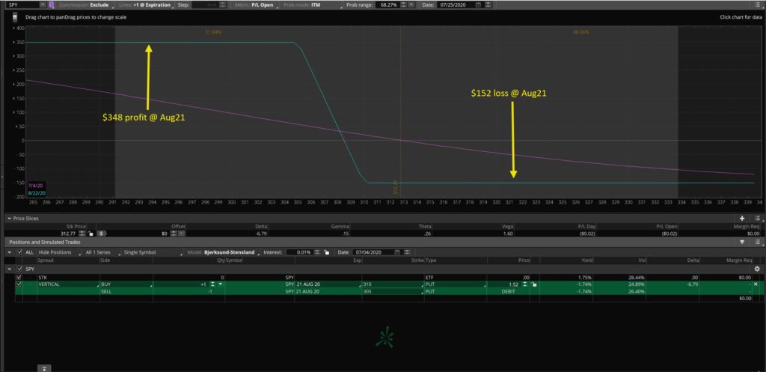Open SPY group settings gear icon
This screenshot has height=372, width=766.
pyautogui.click(x=756, y=269)
